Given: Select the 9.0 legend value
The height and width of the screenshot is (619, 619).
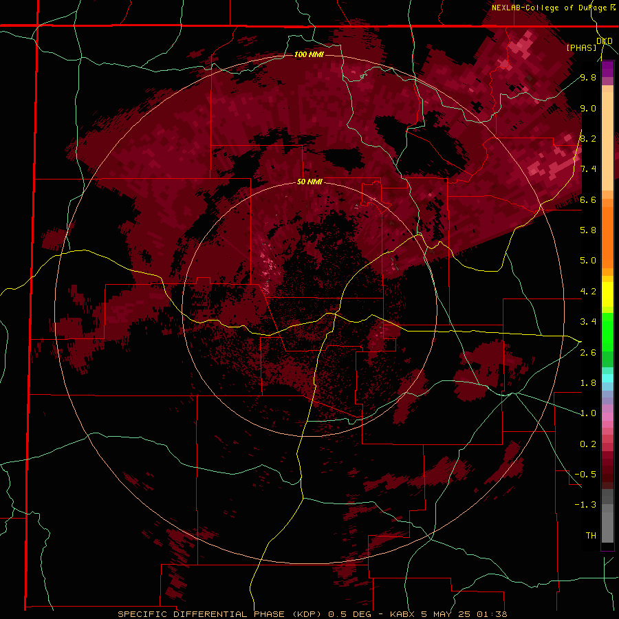Looking at the screenshot, I should coord(588,109).
